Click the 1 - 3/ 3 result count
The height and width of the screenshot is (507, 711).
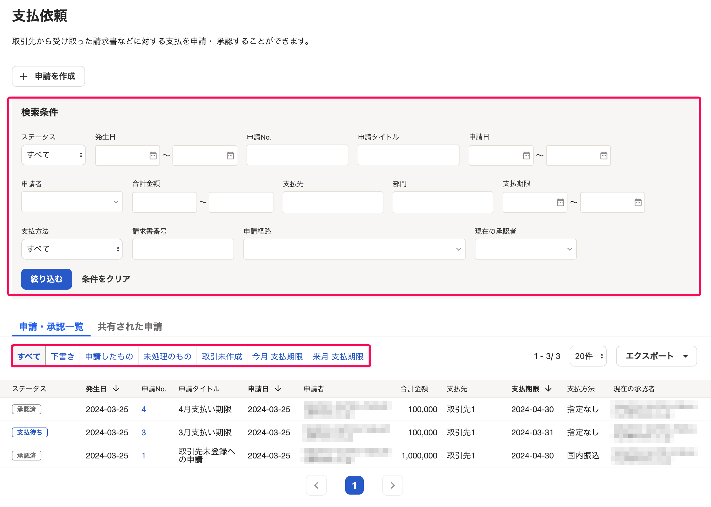pos(547,356)
